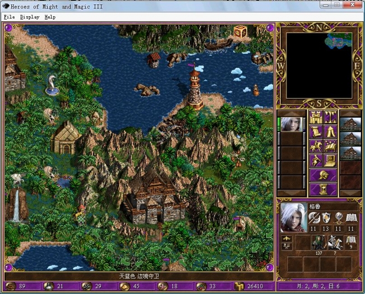365x294 pixels.
Task: Open the Quest Log scroll button
Action: coord(316,132)
